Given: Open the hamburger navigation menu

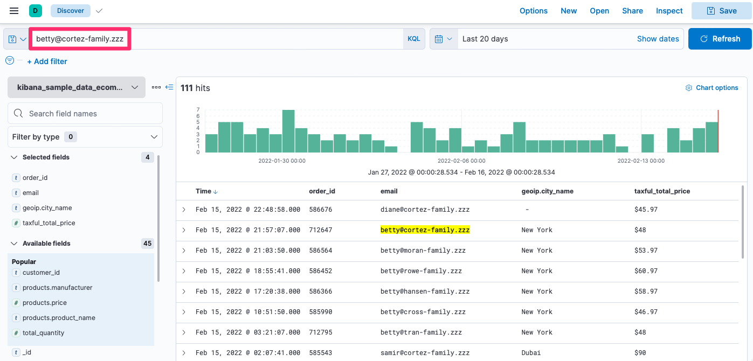Looking at the screenshot, I should [14, 11].
